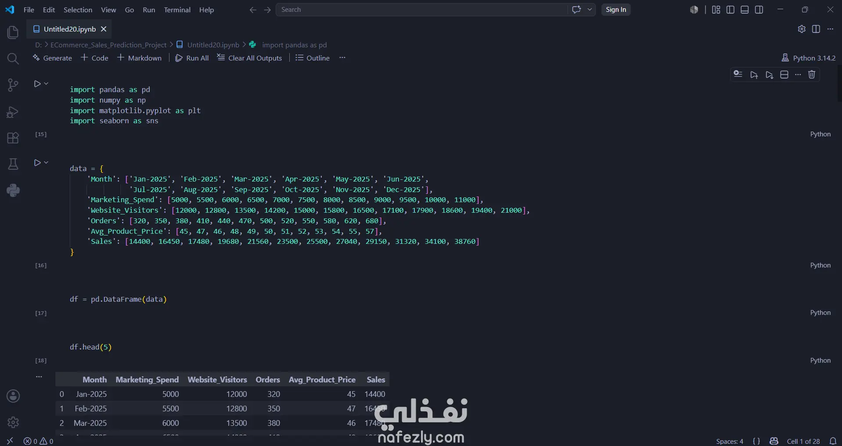Open the Search view in activity bar
Viewport: 842px width, 446px height.
(x=13, y=59)
